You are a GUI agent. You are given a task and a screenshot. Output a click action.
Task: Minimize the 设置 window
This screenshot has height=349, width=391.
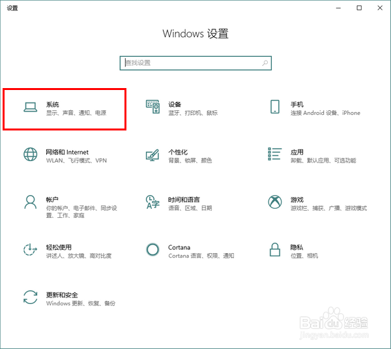(x=338, y=8)
